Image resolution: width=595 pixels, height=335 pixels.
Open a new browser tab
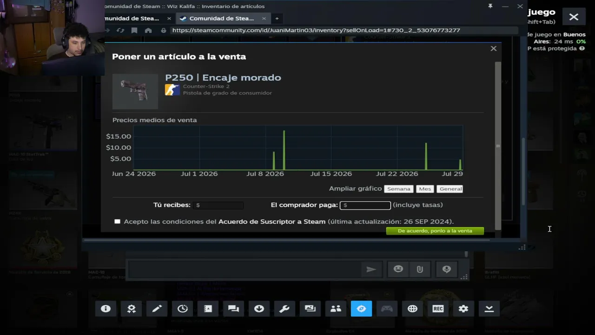click(x=277, y=18)
